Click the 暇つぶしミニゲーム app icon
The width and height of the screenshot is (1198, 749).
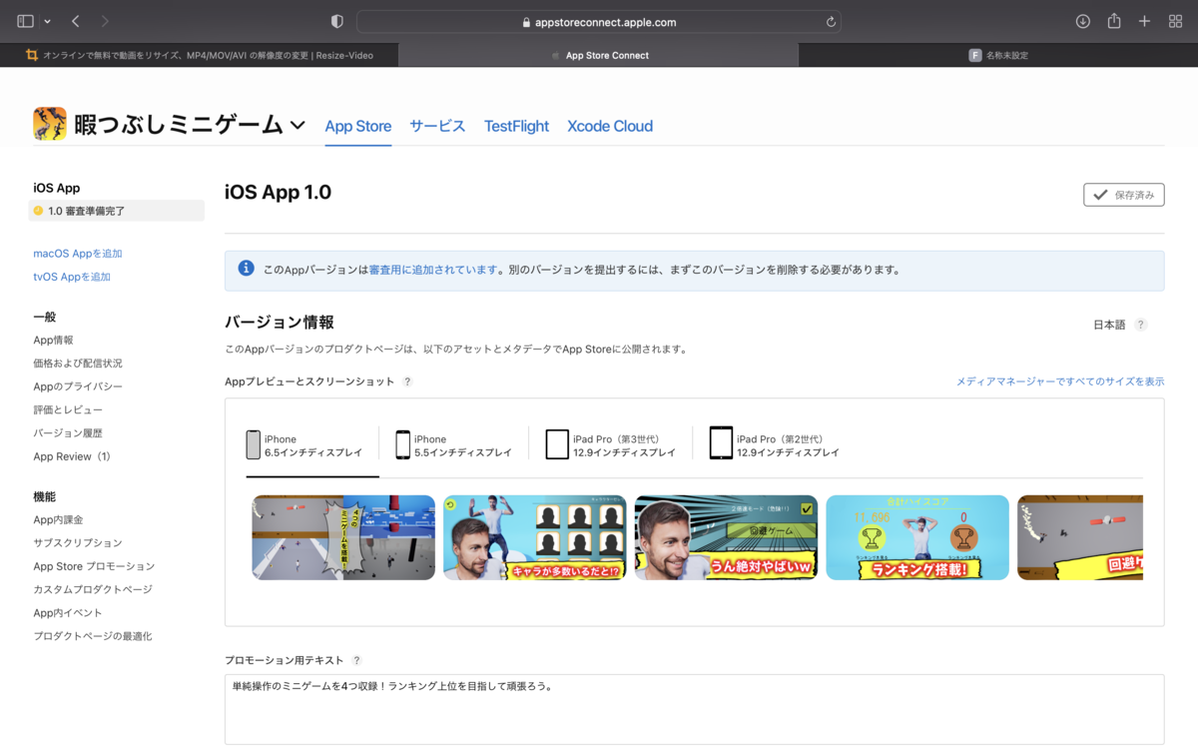[x=50, y=124]
